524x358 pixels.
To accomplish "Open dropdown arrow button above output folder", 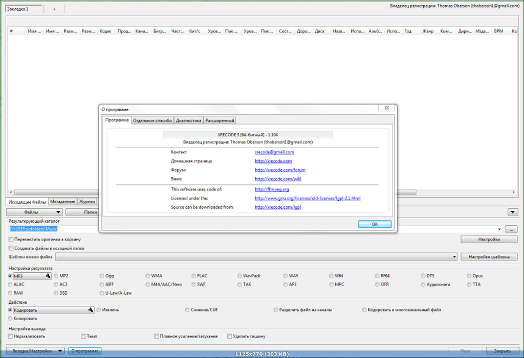I will point(513,212).
